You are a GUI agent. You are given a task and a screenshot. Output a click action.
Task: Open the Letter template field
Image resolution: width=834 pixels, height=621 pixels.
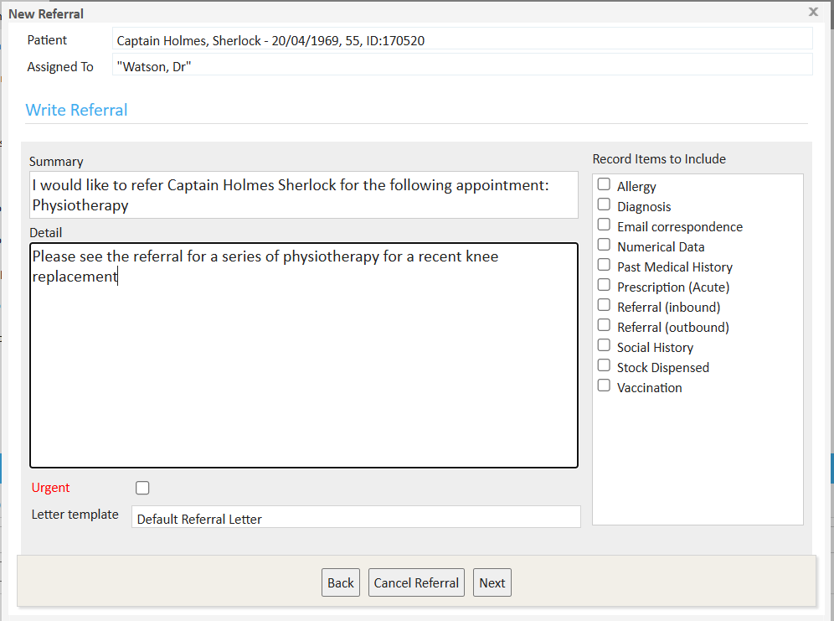pos(355,518)
